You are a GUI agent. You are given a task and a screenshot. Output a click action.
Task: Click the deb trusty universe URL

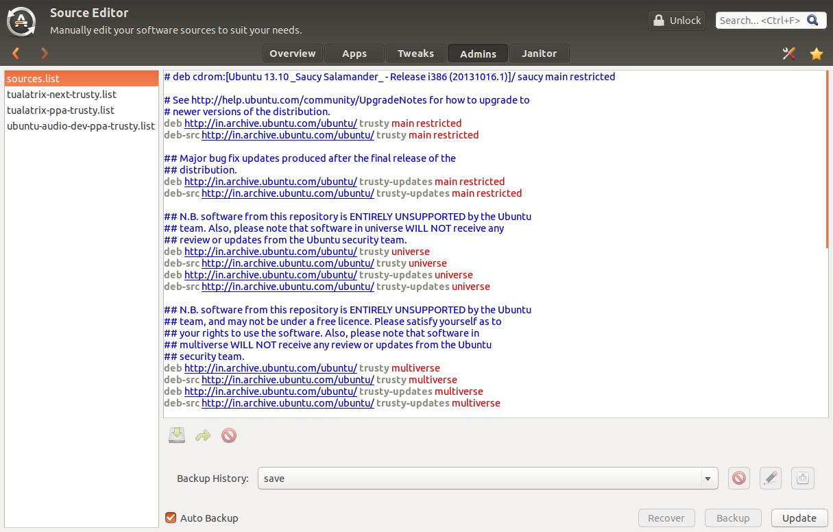(x=271, y=252)
